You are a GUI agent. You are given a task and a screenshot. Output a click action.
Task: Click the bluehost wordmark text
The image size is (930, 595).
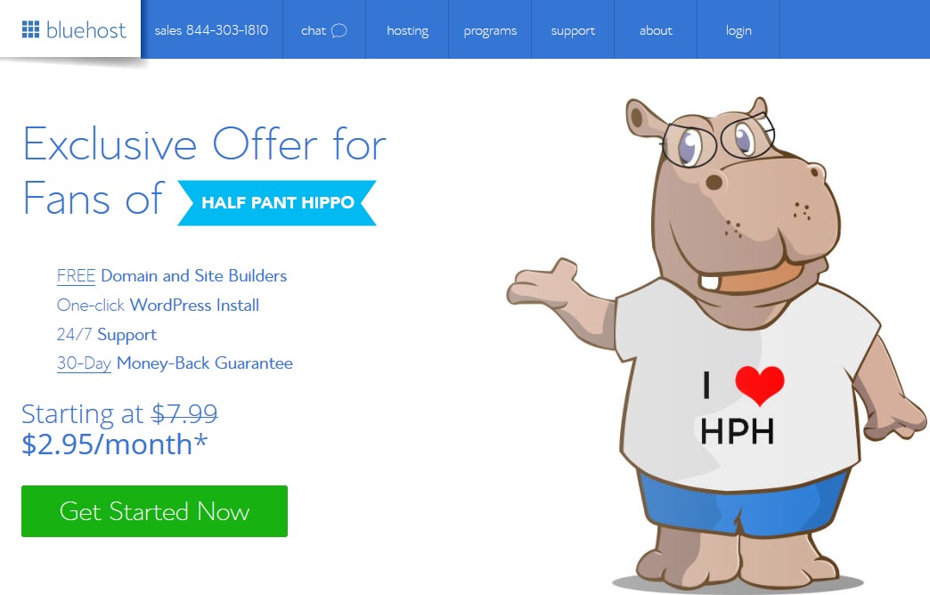86,30
